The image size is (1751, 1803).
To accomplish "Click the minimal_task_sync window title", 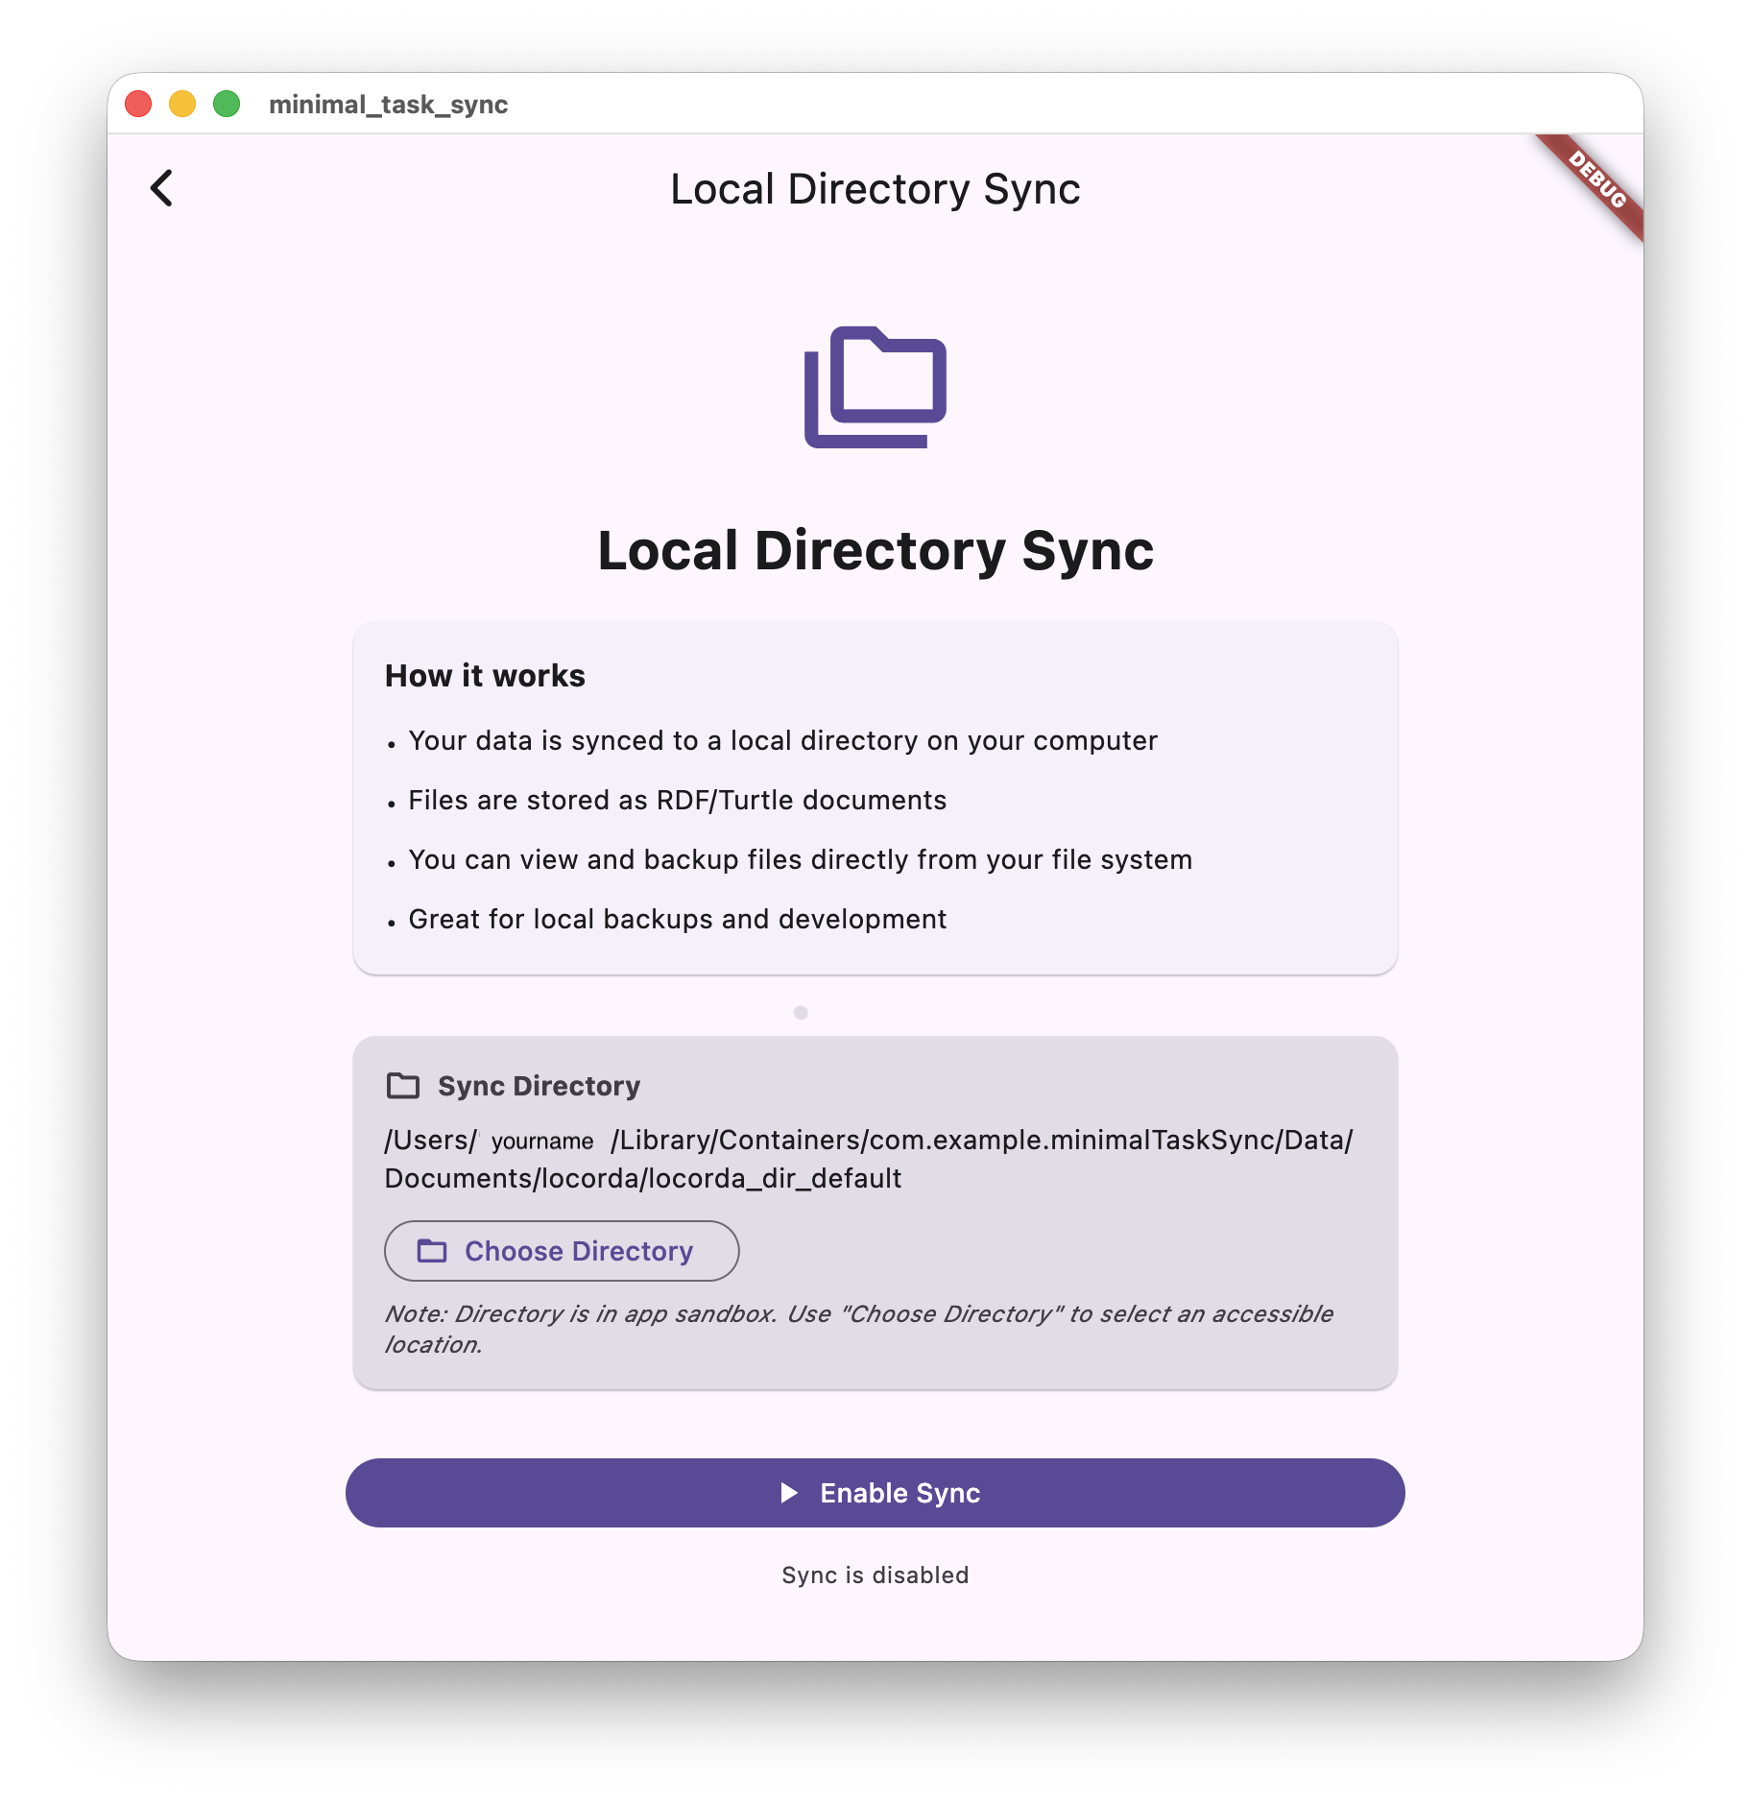I will (x=389, y=105).
